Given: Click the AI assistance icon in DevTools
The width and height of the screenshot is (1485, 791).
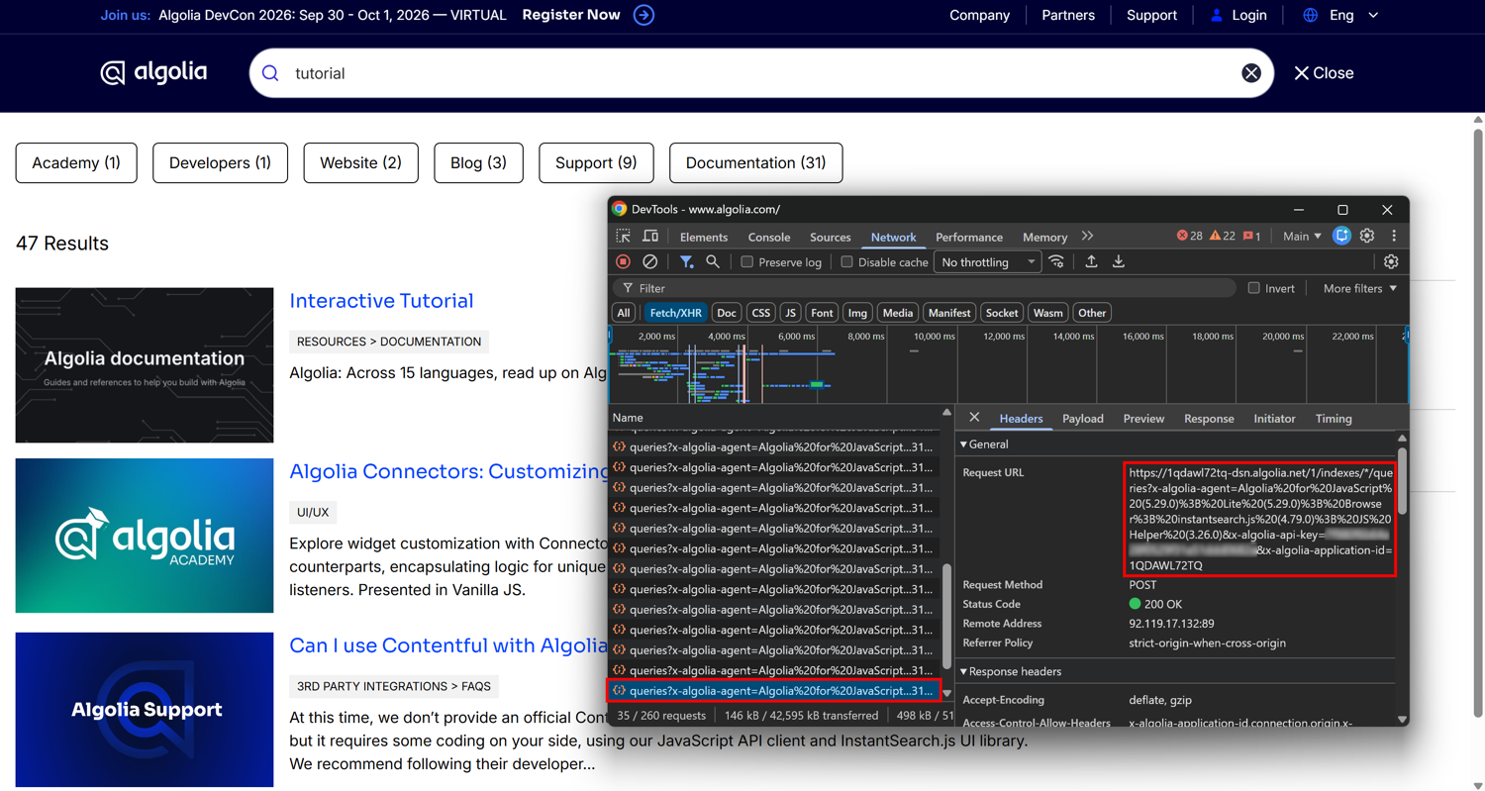Looking at the screenshot, I should [1341, 236].
